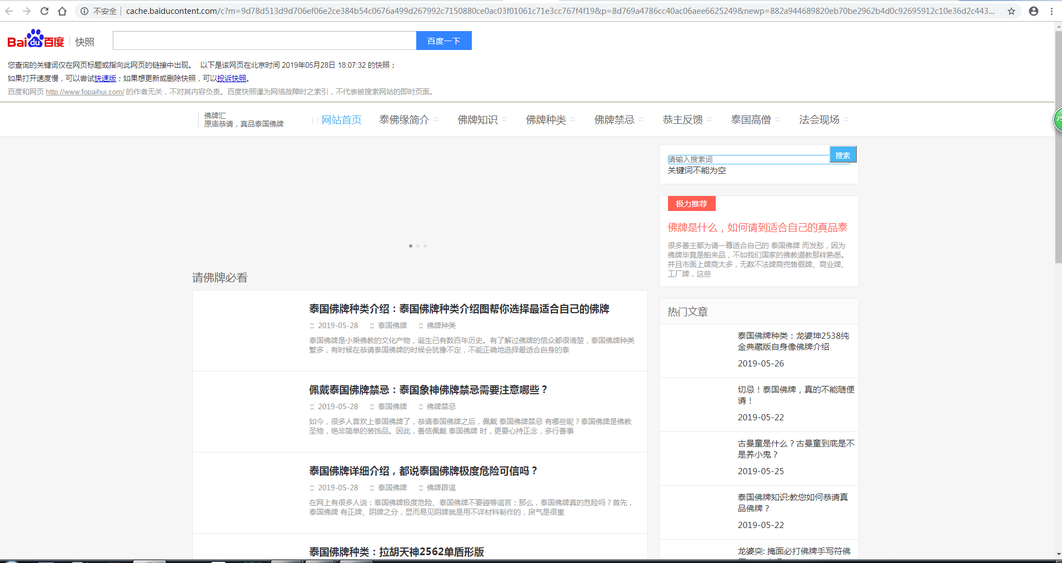Expand submenu marker beside 佛牌知识
This screenshot has height=563, width=1062.
coord(505,119)
